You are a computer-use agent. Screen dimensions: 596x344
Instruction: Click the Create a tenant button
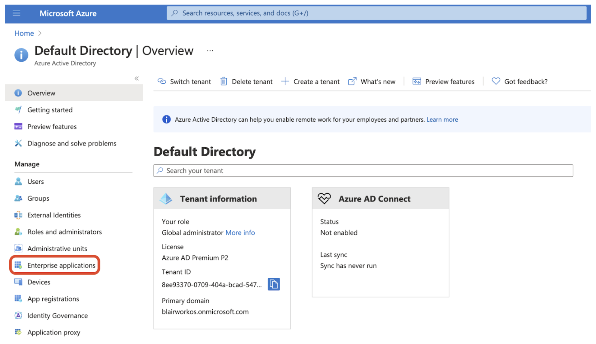pyautogui.click(x=310, y=82)
